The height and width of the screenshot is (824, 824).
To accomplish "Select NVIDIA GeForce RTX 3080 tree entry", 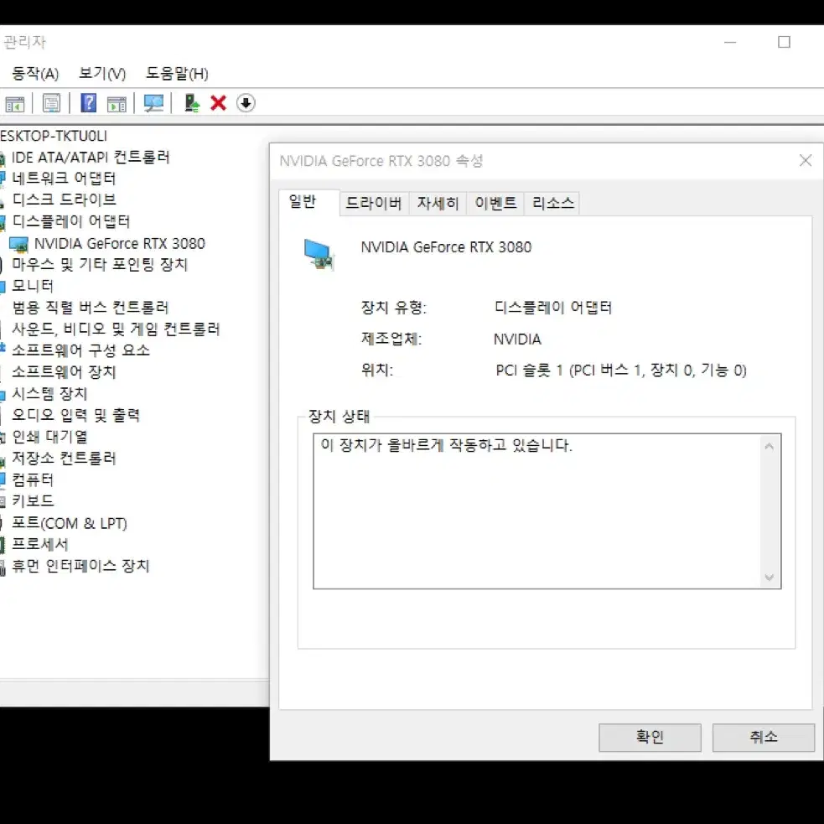I will 119,244.
